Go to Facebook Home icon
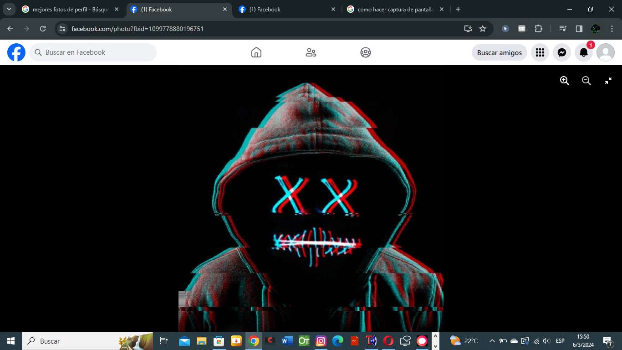622x350 pixels. (x=256, y=52)
